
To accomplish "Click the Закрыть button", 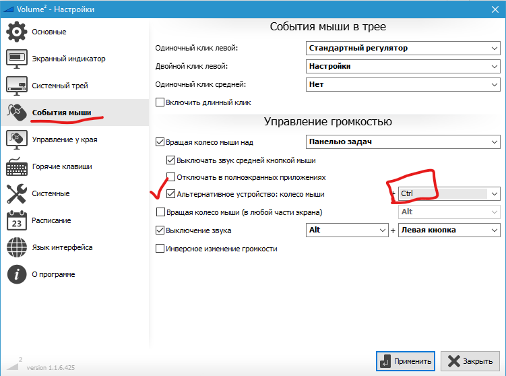I will 470,361.
